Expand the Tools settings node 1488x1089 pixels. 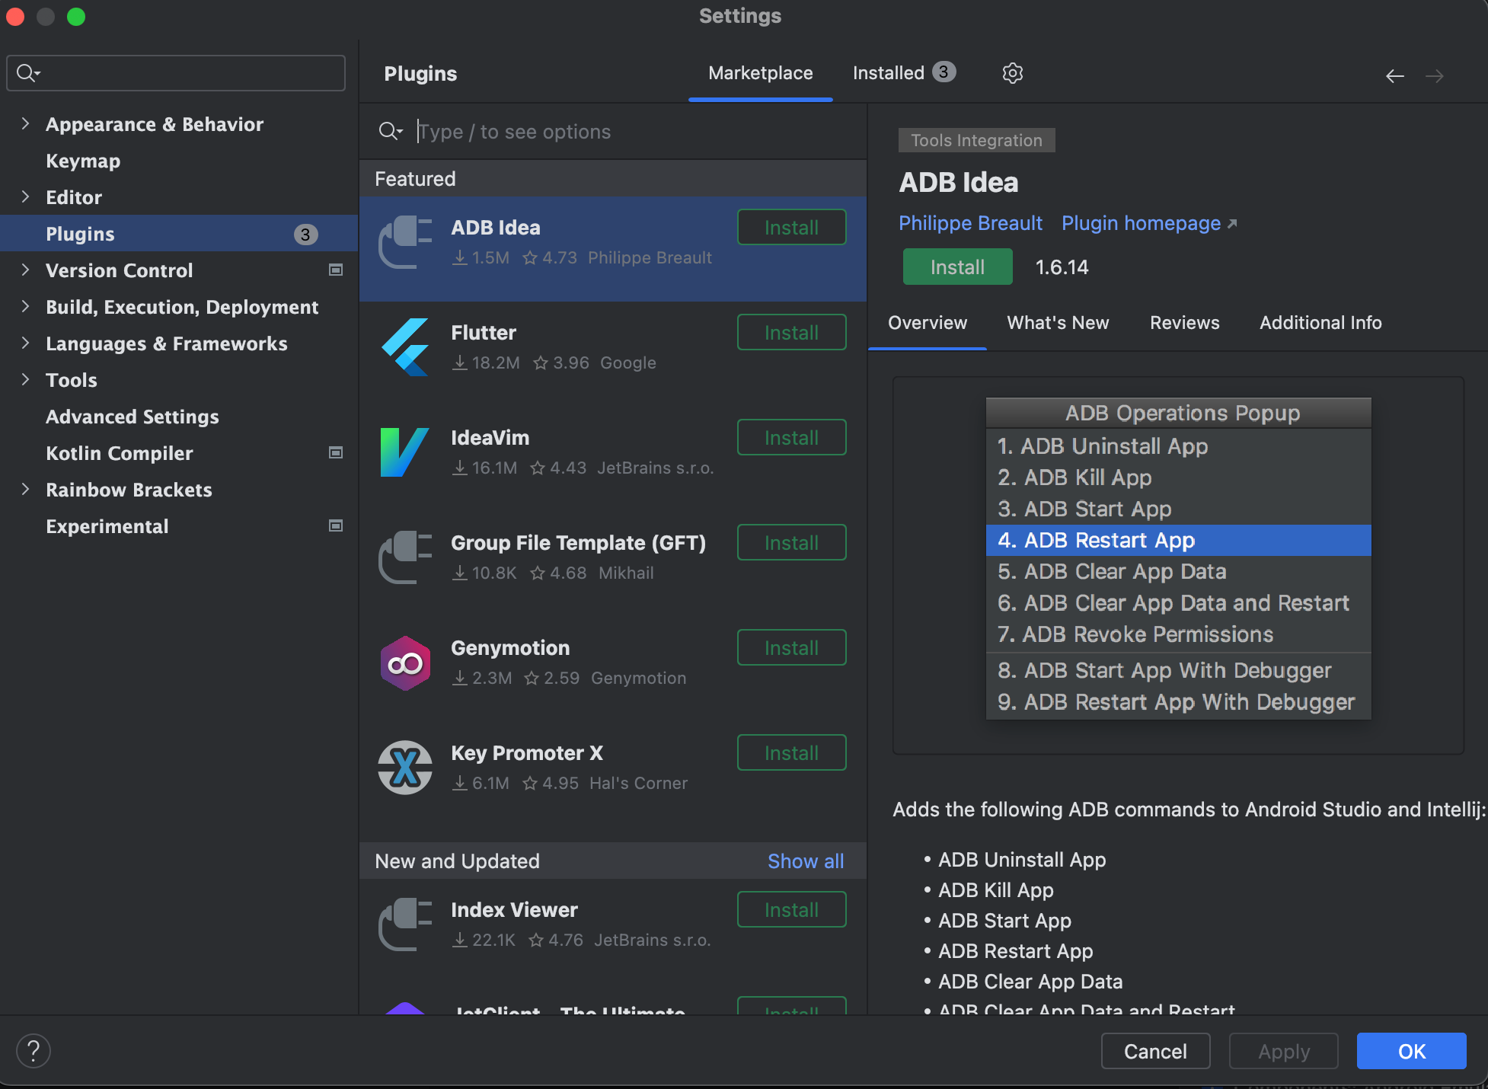(x=25, y=380)
